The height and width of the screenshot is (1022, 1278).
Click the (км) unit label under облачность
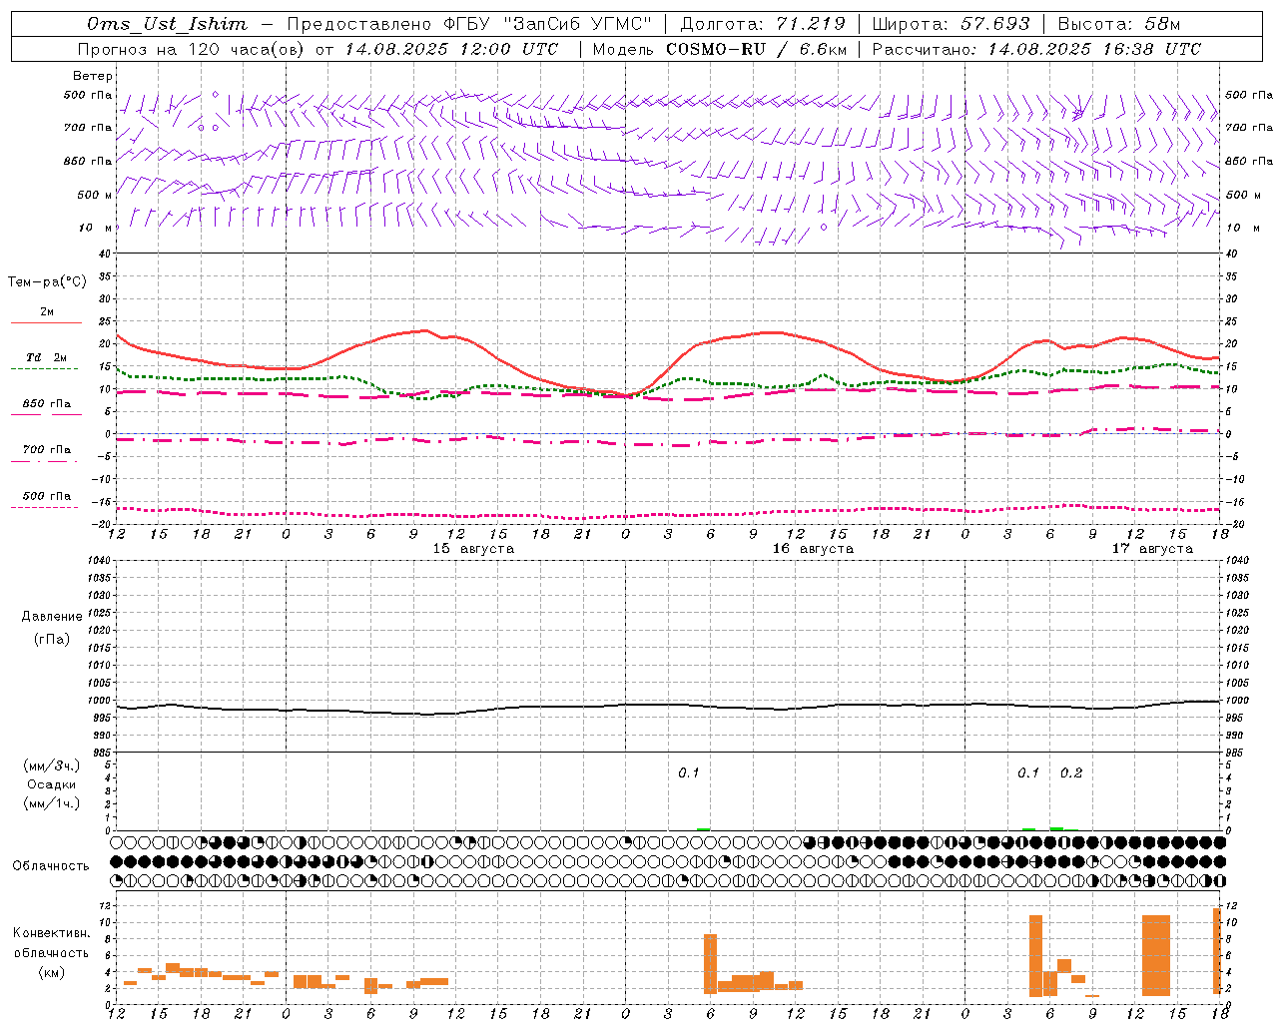[51, 972]
